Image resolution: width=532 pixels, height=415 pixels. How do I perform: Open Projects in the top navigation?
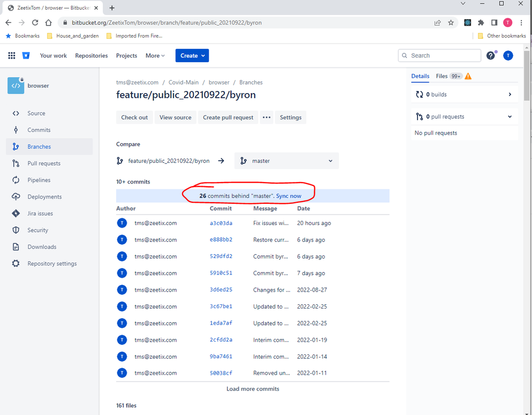pyautogui.click(x=127, y=56)
